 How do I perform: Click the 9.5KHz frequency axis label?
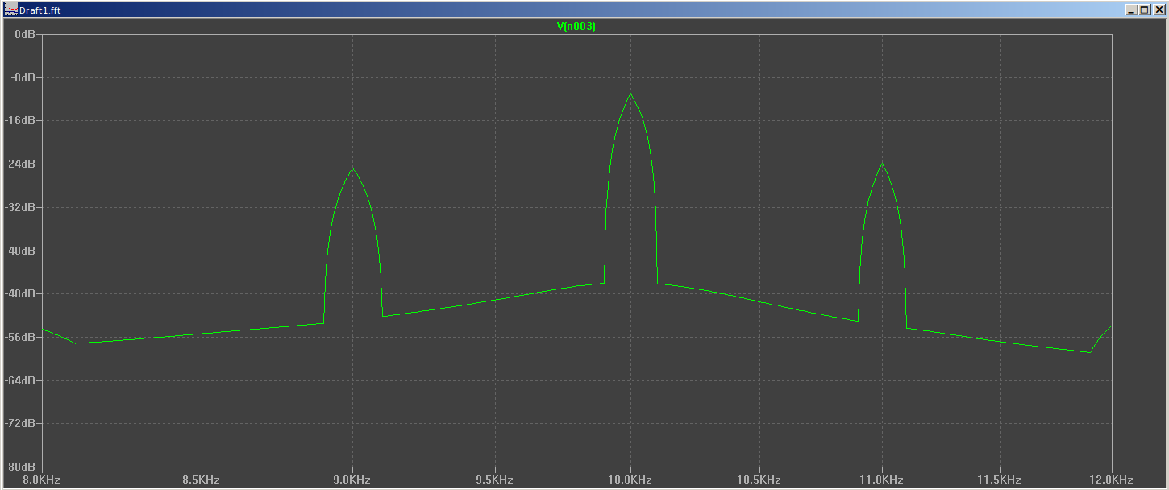coord(495,480)
